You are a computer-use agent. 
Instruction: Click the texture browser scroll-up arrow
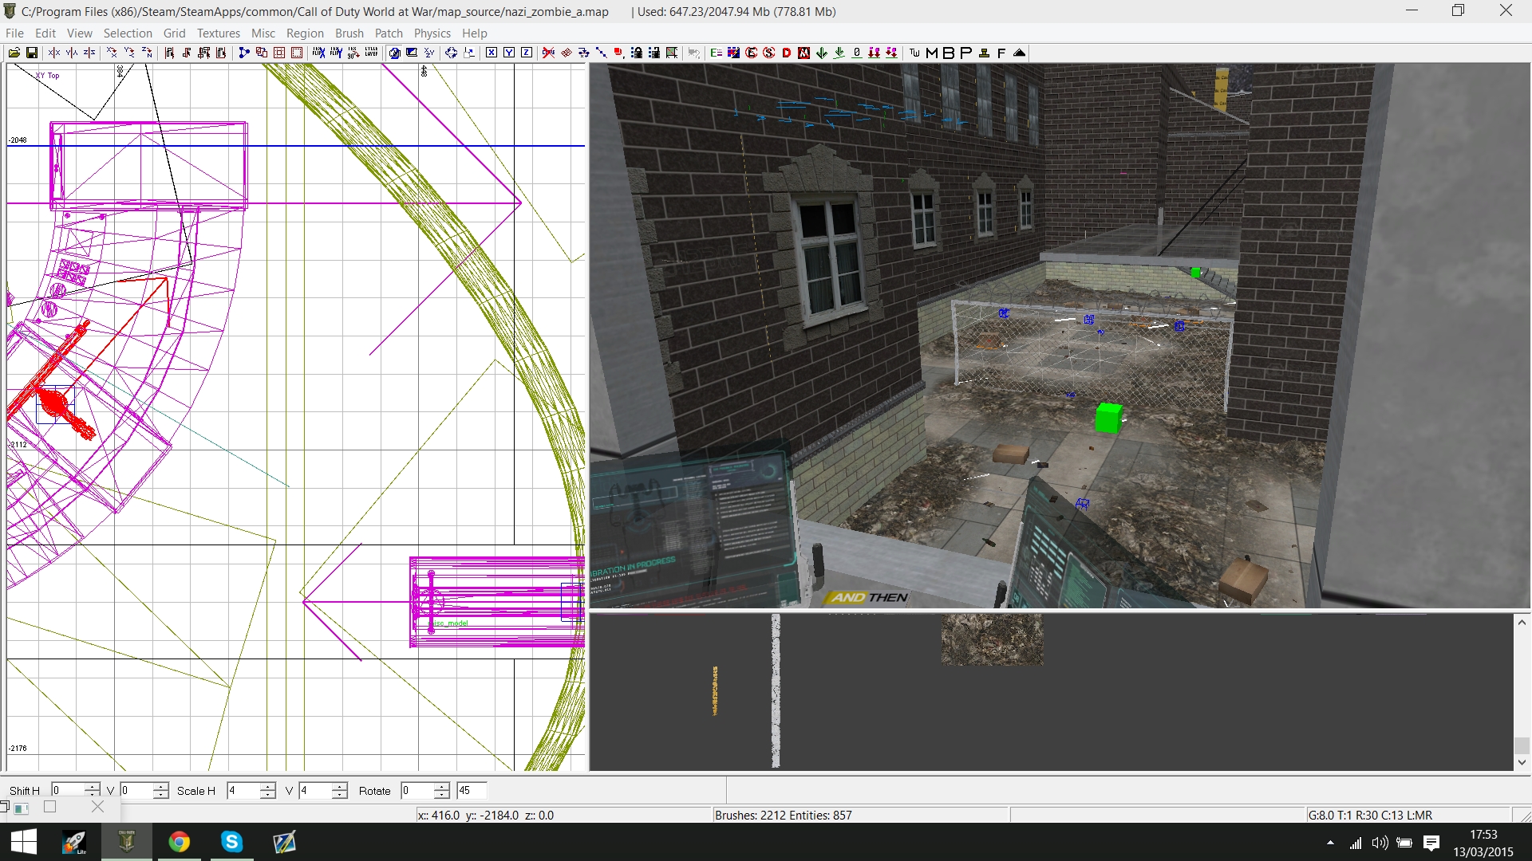[1522, 622]
